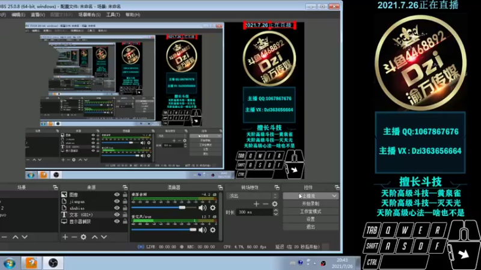Open source properties gear in 来源 toolbar
The image size is (481, 270).
[x=84, y=237]
